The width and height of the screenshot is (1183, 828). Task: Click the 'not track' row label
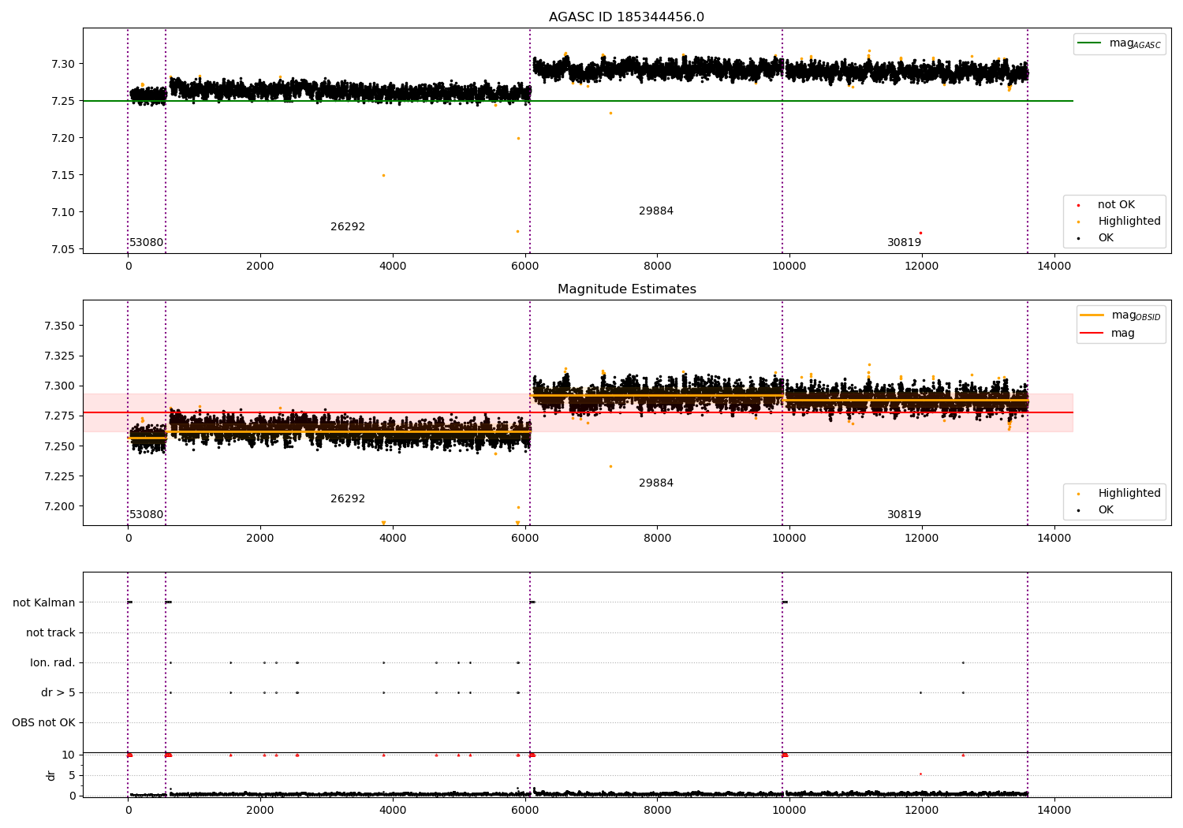coord(50,633)
